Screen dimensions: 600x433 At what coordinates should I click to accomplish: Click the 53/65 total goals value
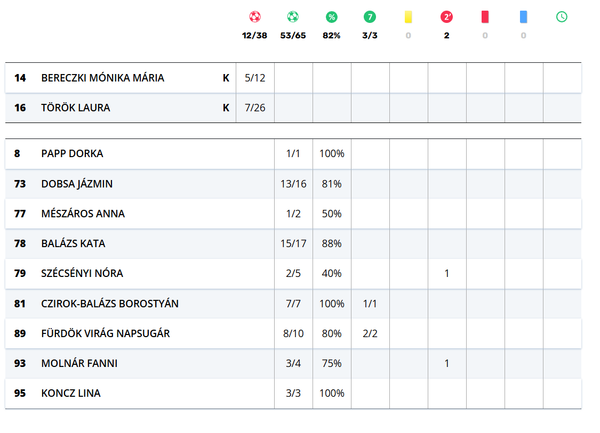pyautogui.click(x=293, y=36)
